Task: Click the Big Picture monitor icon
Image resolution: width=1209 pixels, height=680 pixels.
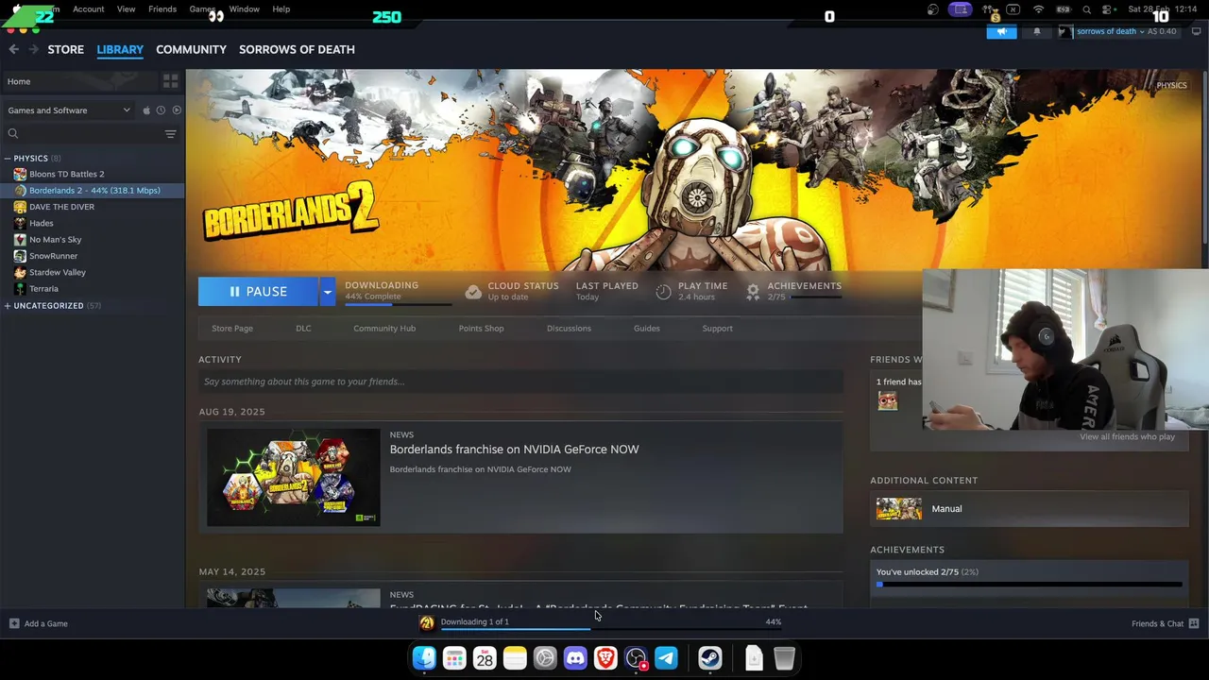Action: click(1196, 31)
